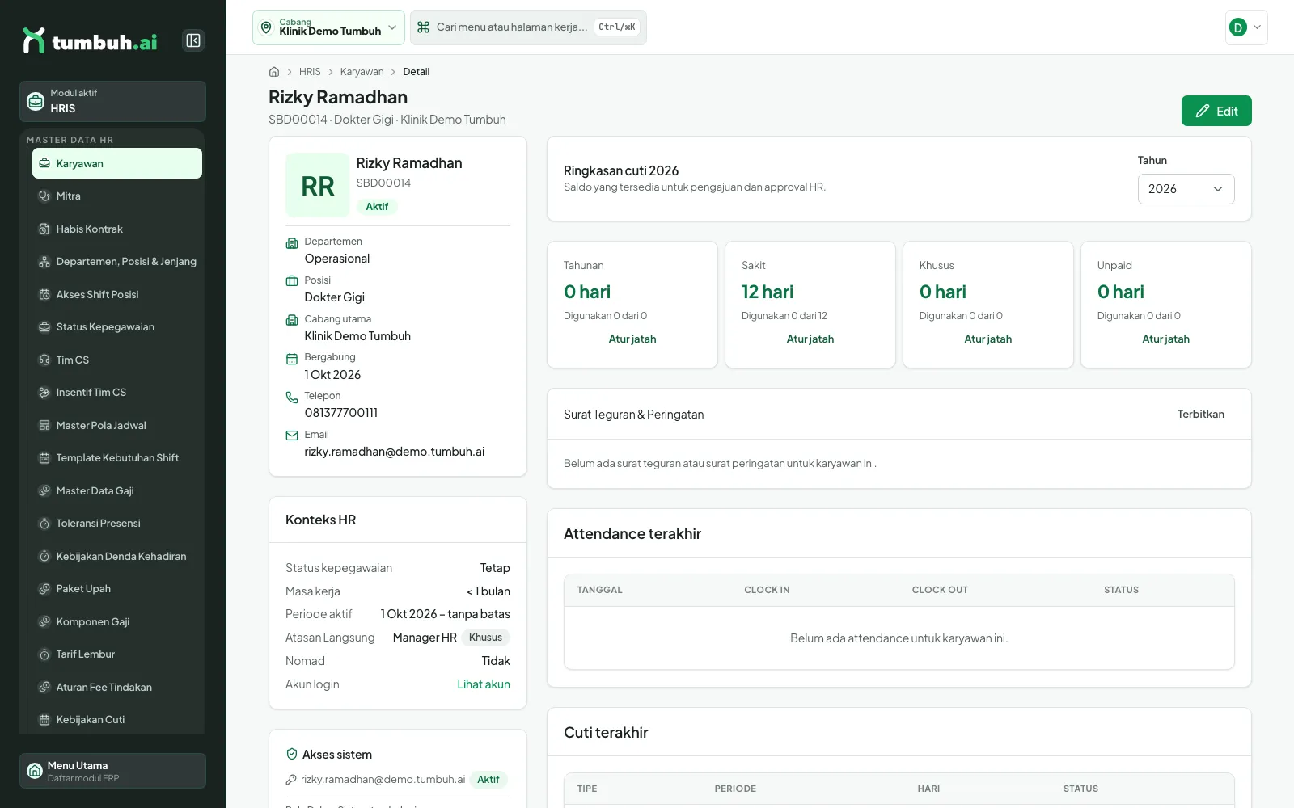Click the Master Pola Jadwal icon
This screenshot has height=808, width=1294.
(44, 425)
